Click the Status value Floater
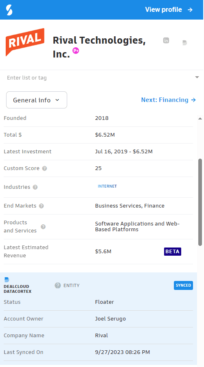The height and width of the screenshot is (367, 204). pyautogui.click(x=105, y=302)
